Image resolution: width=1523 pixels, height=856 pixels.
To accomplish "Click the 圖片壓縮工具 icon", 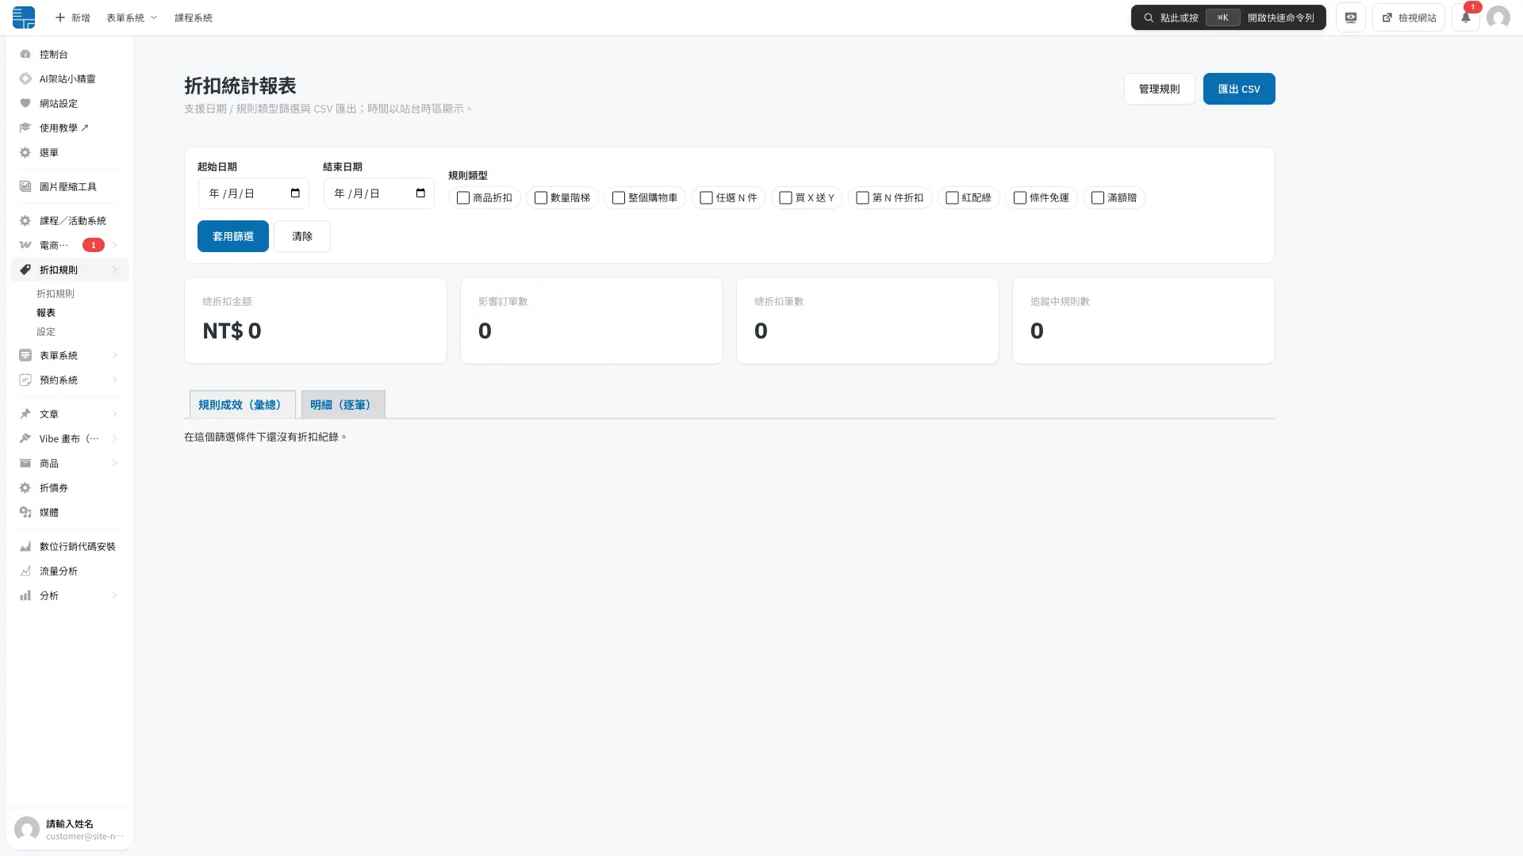I will tap(25, 186).
